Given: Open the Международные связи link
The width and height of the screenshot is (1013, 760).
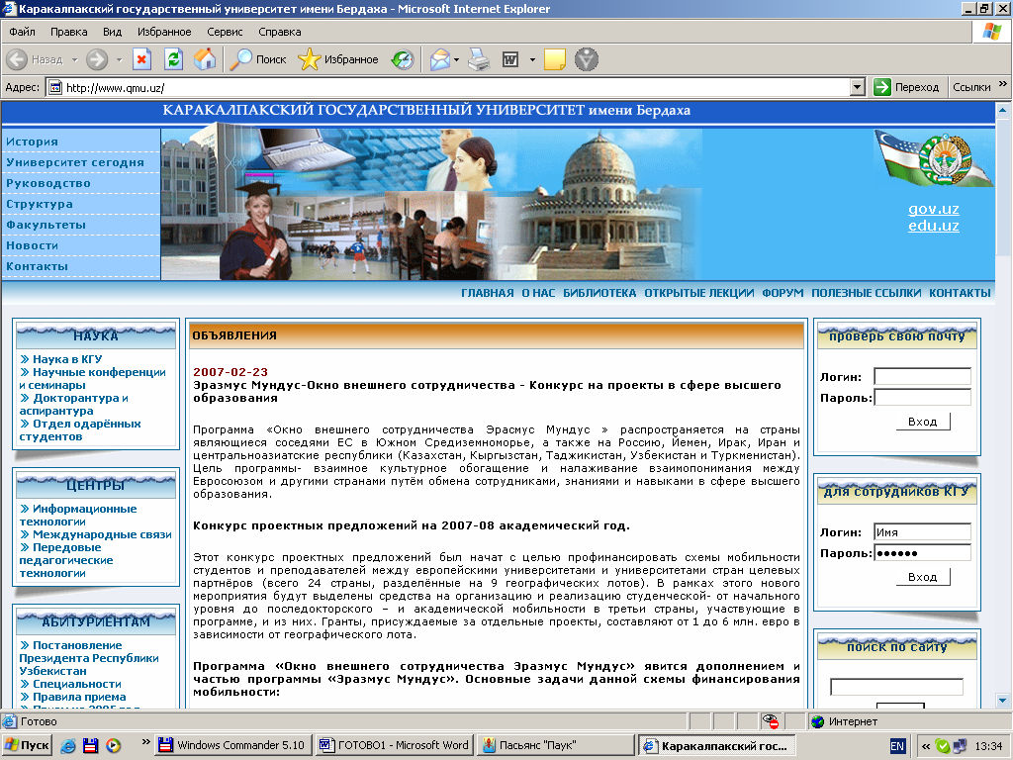Looking at the screenshot, I should (x=102, y=534).
